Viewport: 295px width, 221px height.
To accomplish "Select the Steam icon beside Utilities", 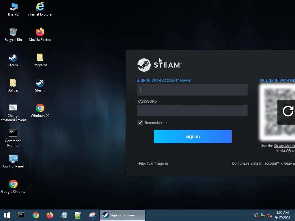I will [40, 85].
